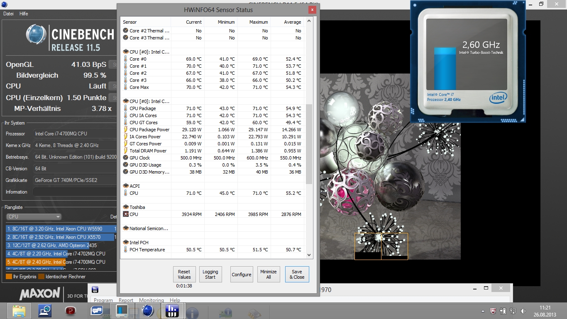Click the Information field in Cinebench
567x319 pixels.
(75, 192)
